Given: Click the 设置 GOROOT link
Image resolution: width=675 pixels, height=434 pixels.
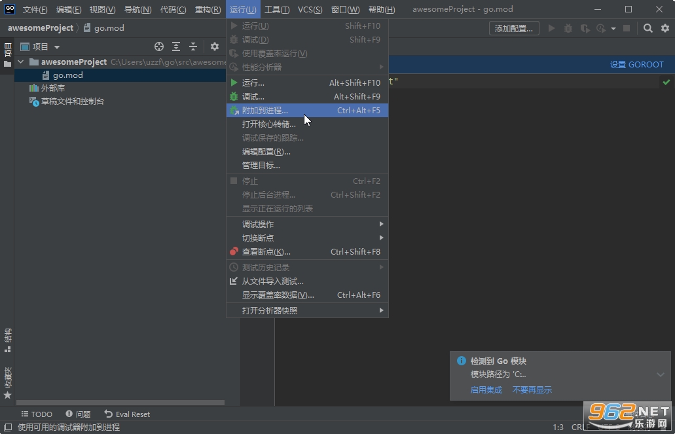Looking at the screenshot, I should 636,65.
